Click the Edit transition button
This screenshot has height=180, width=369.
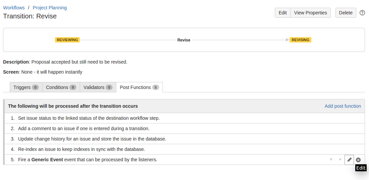pyautogui.click(x=283, y=13)
